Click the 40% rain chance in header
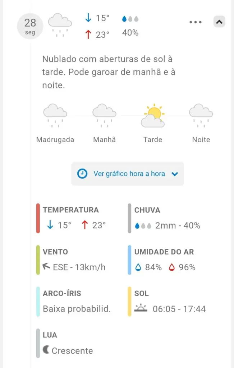 (x=130, y=33)
